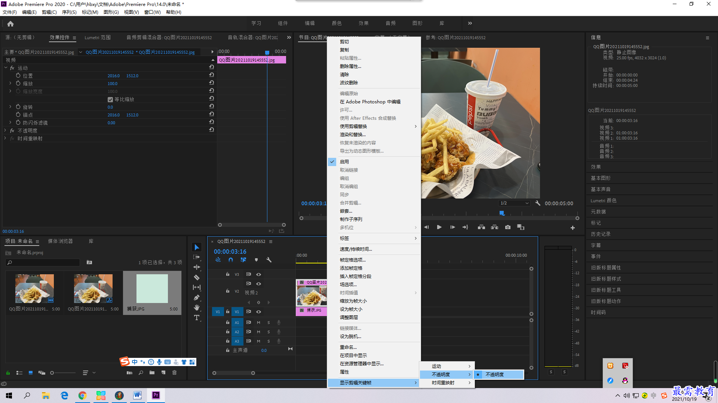Toggle V3 track output eye
This screenshot has height=403, width=718.
258,274
